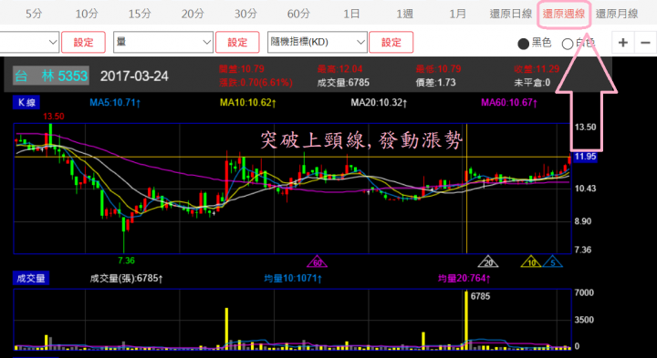Click the 未平倉:0 header value
This screenshot has height=358, width=657.
532,82
